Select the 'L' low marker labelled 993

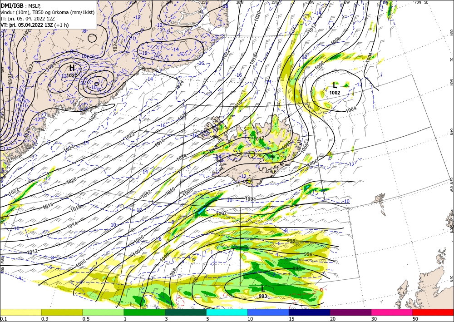pyautogui.click(x=263, y=288)
